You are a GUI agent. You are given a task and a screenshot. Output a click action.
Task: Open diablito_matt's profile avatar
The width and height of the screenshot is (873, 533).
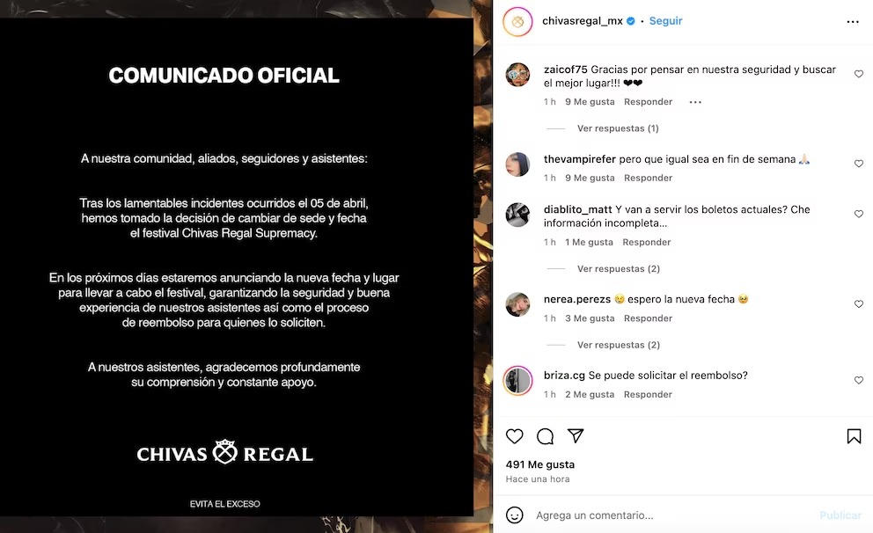517,215
